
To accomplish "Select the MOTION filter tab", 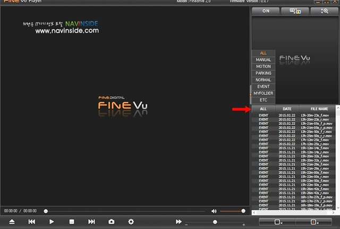I will (263, 66).
